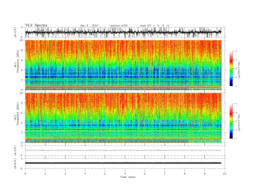Screen dimensions: 253x195
Task: Click the "8" kHz tick on ch.2 frequency axis
Action: point(22,103)
